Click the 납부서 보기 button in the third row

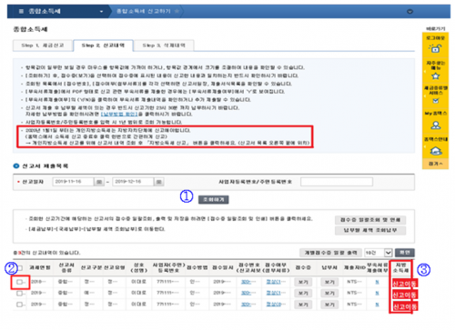tap(329, 305)
